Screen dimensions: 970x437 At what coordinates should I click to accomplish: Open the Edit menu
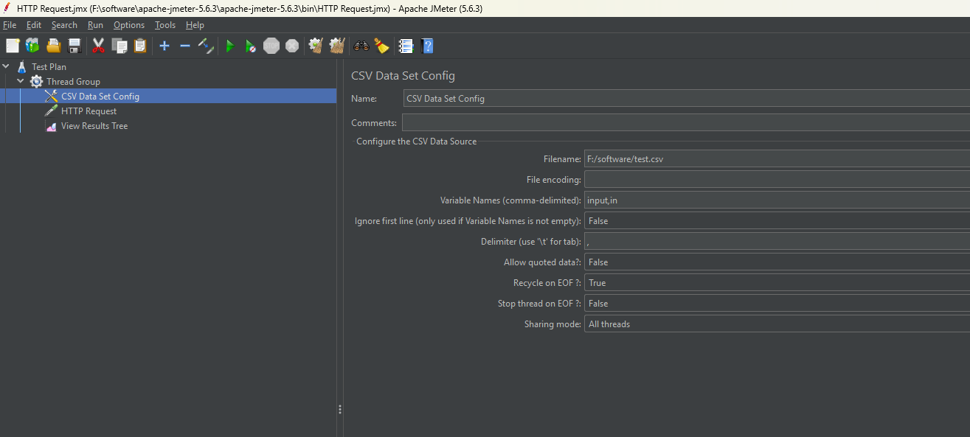pyautogui.click(x=34, y=25)
